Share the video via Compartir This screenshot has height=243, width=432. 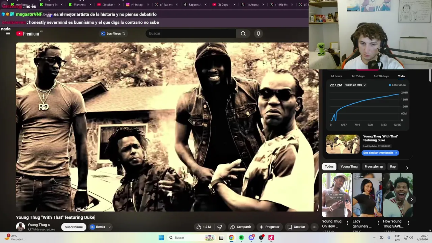click(x=241, y=227)
